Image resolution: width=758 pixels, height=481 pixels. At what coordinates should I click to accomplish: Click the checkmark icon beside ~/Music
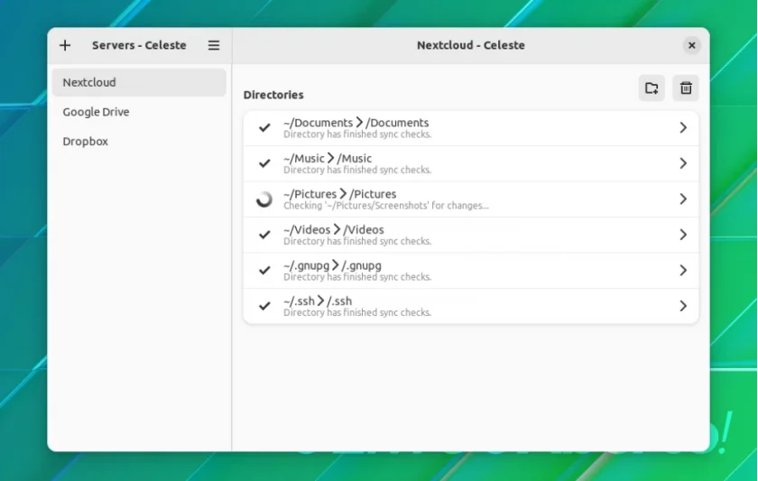coord(263,163)
